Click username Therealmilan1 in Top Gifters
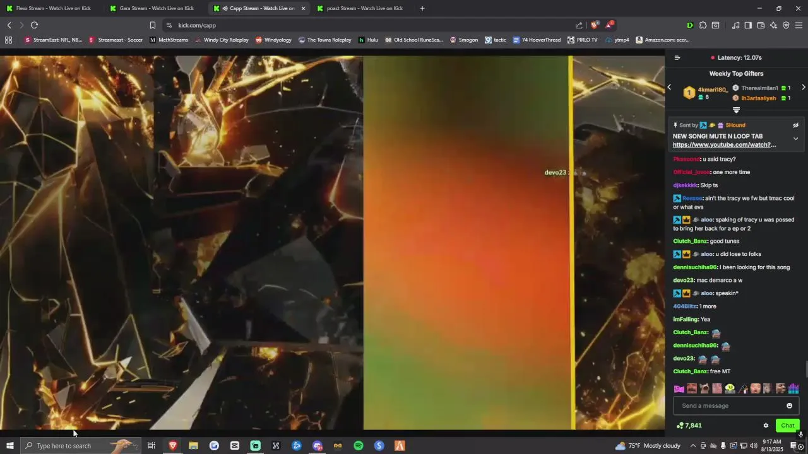Image resolution: width=808 pixels, height=454 pixels. click(759, 88)
